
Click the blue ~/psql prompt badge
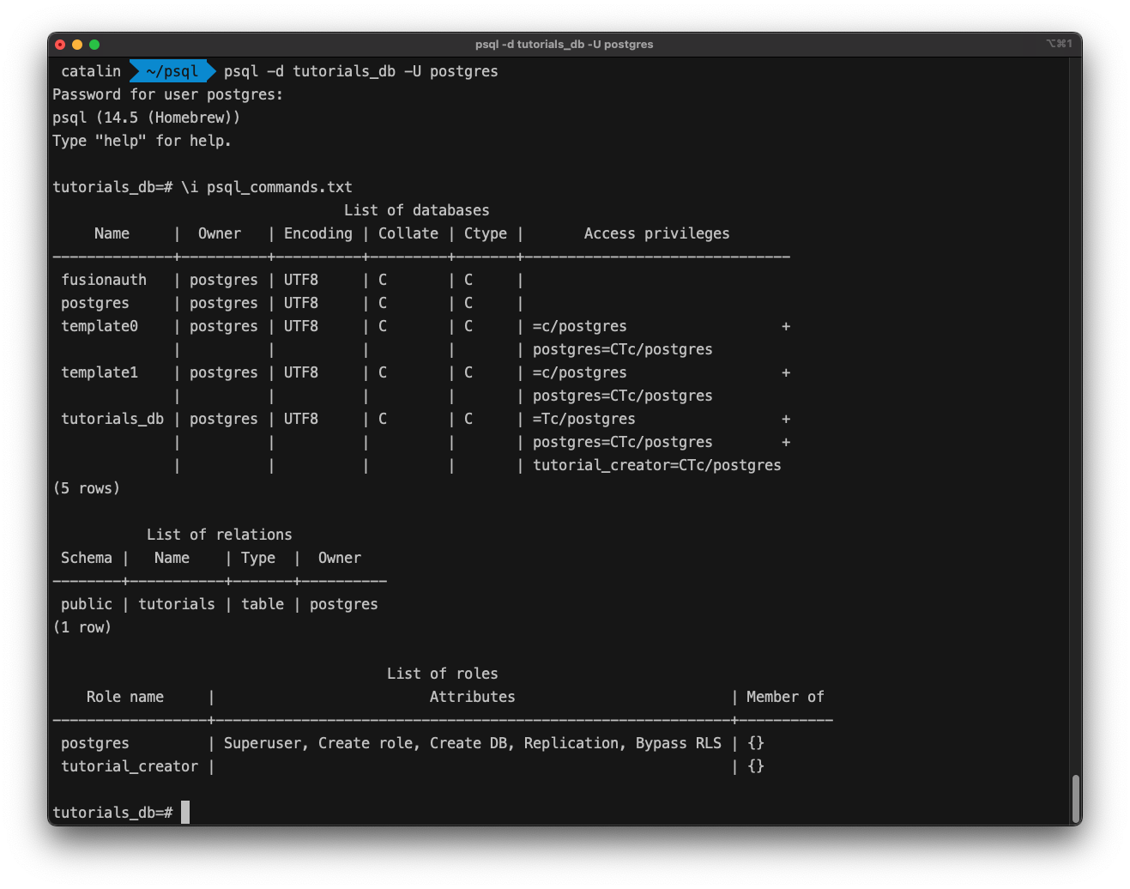[x=171, y=71]
